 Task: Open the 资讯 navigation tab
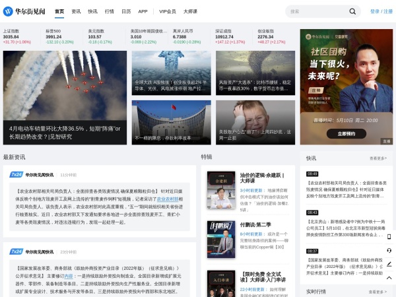76,11
